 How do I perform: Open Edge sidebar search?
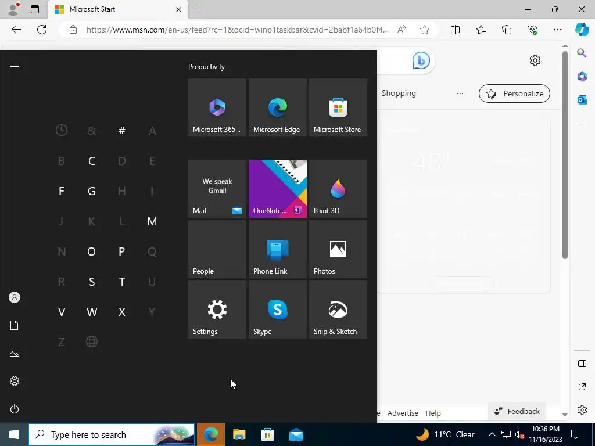[x=582, y=53]
